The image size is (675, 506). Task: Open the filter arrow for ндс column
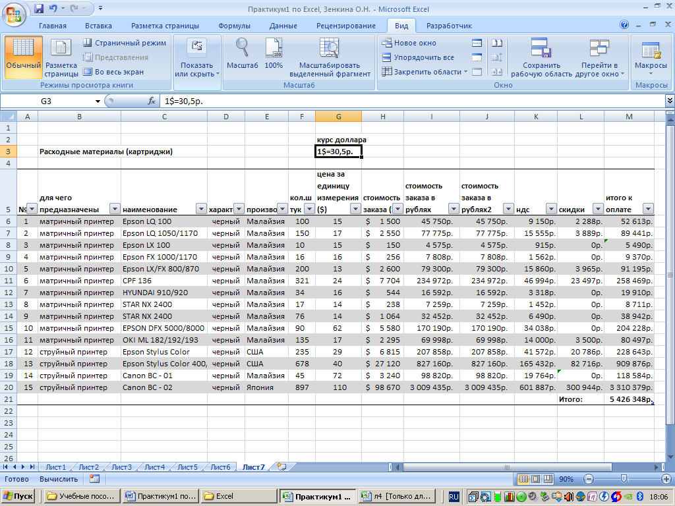[551, 209]
